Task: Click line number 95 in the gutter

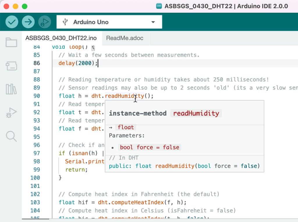Action: tap(37, 137)
